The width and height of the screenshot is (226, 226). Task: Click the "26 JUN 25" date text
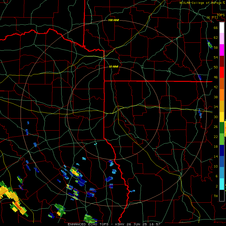137,224
